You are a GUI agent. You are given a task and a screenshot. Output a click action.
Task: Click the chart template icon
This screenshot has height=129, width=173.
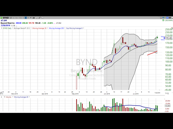(37, 18)
